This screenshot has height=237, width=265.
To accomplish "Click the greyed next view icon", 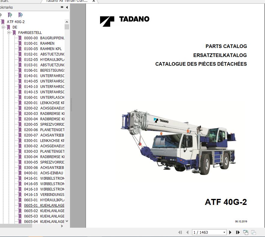I will pyautogui.click(x=254, y=232).
